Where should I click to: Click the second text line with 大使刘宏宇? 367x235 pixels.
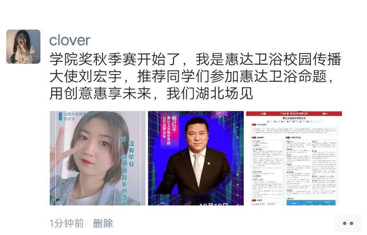pyautogui.click(x=191, y=76)
